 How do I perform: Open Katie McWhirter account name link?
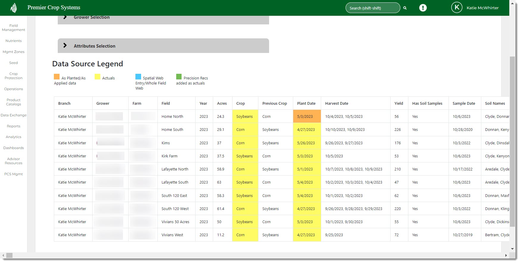482,8
